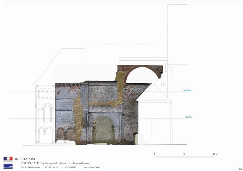Screen dimensions: 243x171
Task: Click the small arched window in right outline building
Action: point(154,126)
